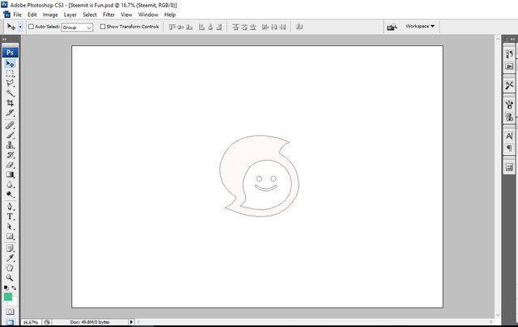Select the Healing Brush tool
Image resolution: width=518 pixels, height=327 pixels.
[10, 125]
